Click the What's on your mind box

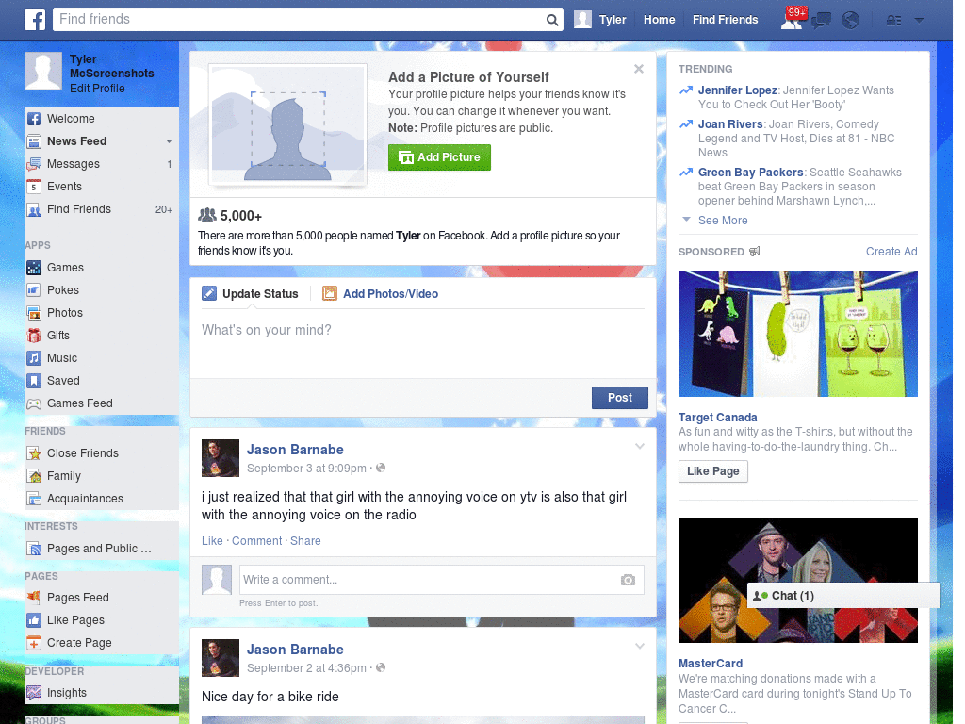pos(423,343)
